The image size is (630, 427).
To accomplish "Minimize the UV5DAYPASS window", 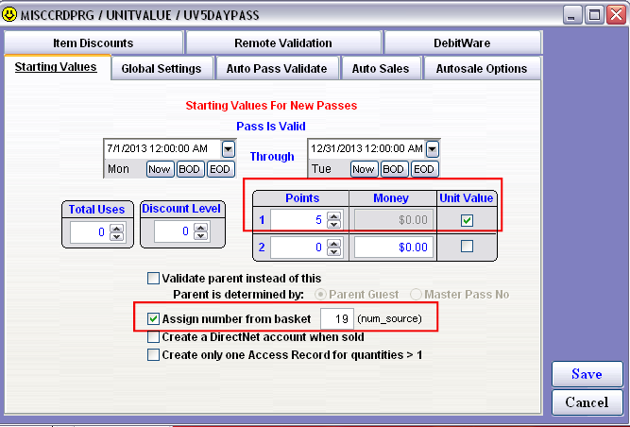I will (572, 15).
